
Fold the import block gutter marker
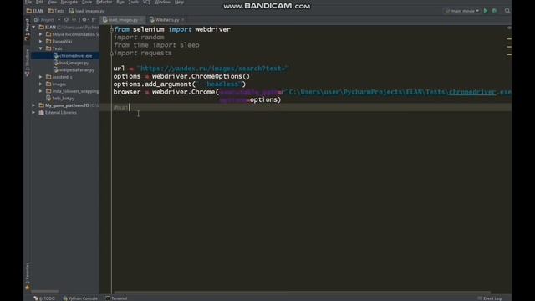111,30
